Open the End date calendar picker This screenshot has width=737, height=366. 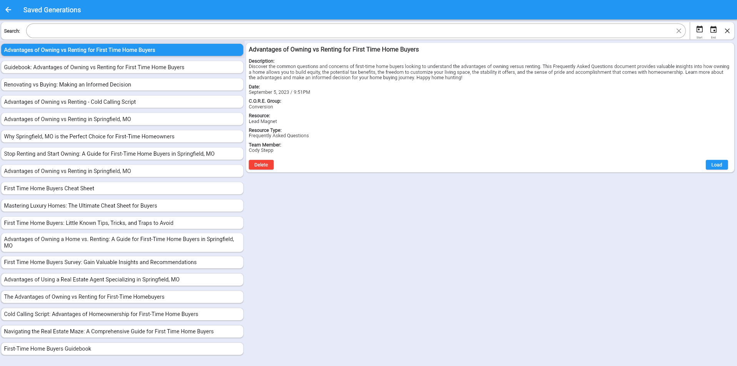coord(713,30)
